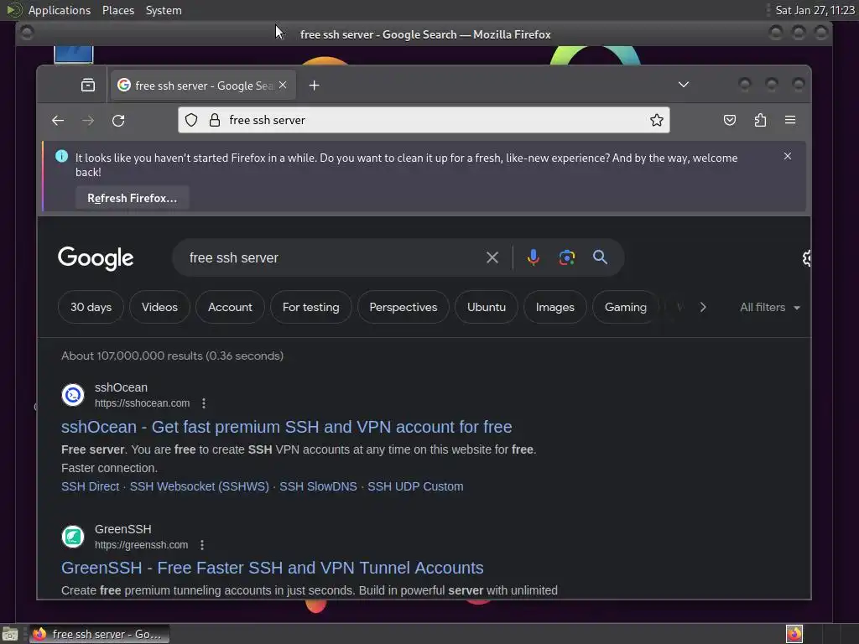Click the Refresh Firefox… button
Viewport: 859px width, 644px height.
pyautogui.click(x=132, y=198)
